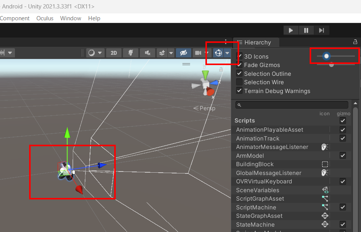Viewport: 361px width, 232px height.
Task: Toggle hidden objects visibility eye icon
Action: click(x=184, y=53)
